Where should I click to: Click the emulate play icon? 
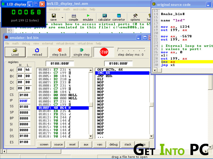(x=88, y=17)
